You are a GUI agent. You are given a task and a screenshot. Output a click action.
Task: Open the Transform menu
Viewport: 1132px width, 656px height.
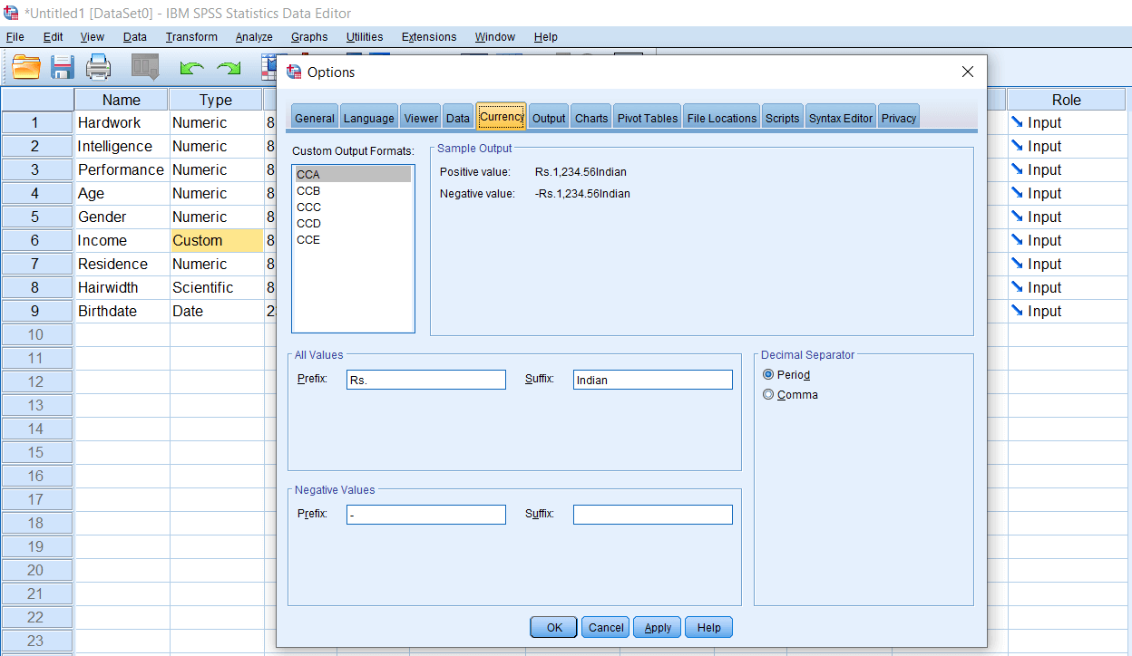191,37
